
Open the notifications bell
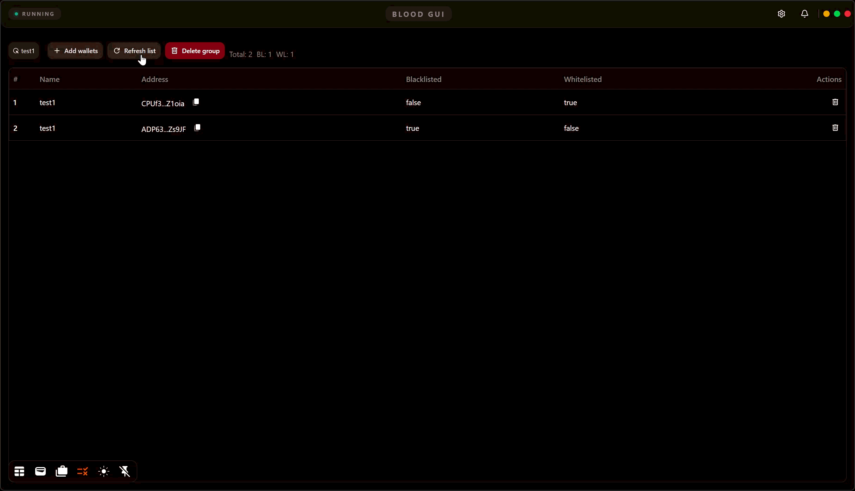click(805, 14)
